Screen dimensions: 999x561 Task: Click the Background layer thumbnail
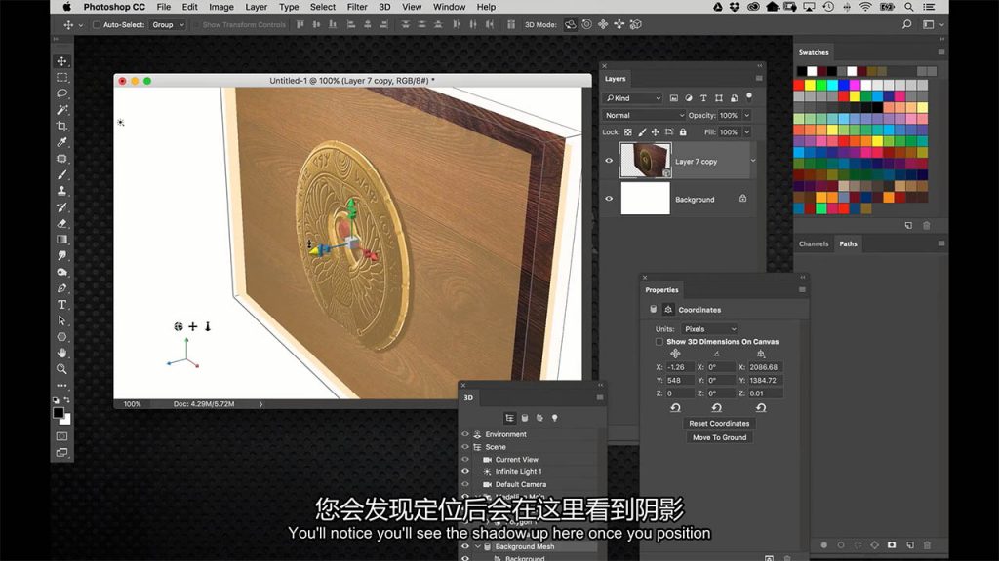(x=646, y=199)
